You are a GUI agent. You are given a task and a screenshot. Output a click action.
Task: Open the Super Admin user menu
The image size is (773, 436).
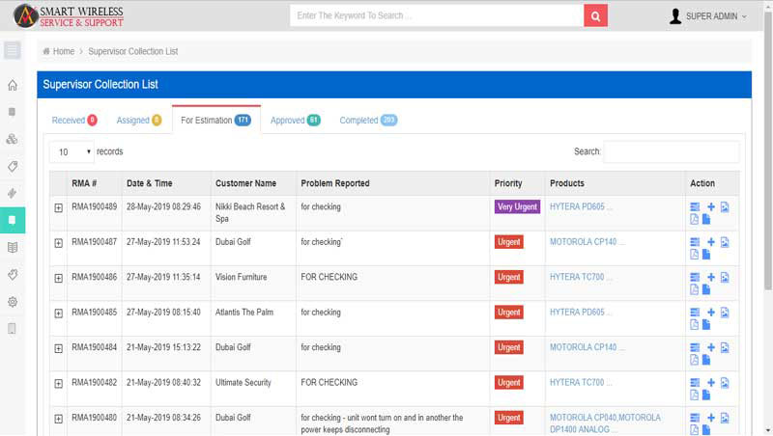point(708,15)
